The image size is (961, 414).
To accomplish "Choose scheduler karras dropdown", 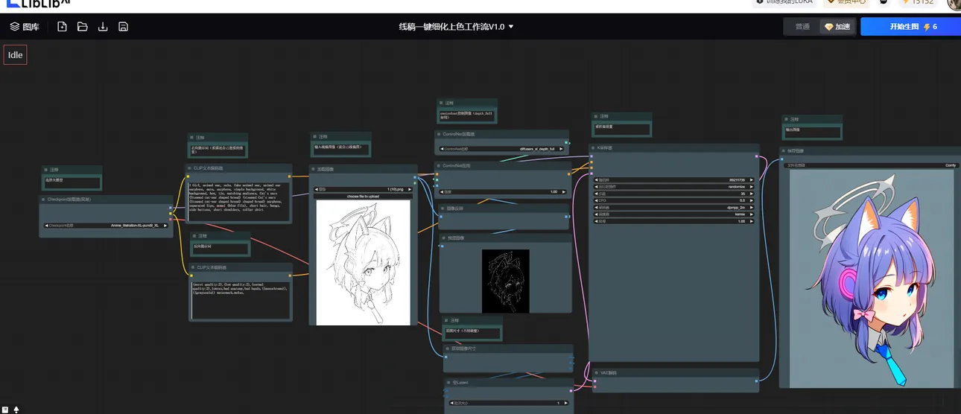I will click(x=674, y=214).
